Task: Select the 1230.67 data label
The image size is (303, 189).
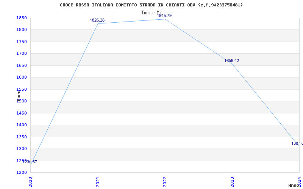Action: tap(30, 162)
